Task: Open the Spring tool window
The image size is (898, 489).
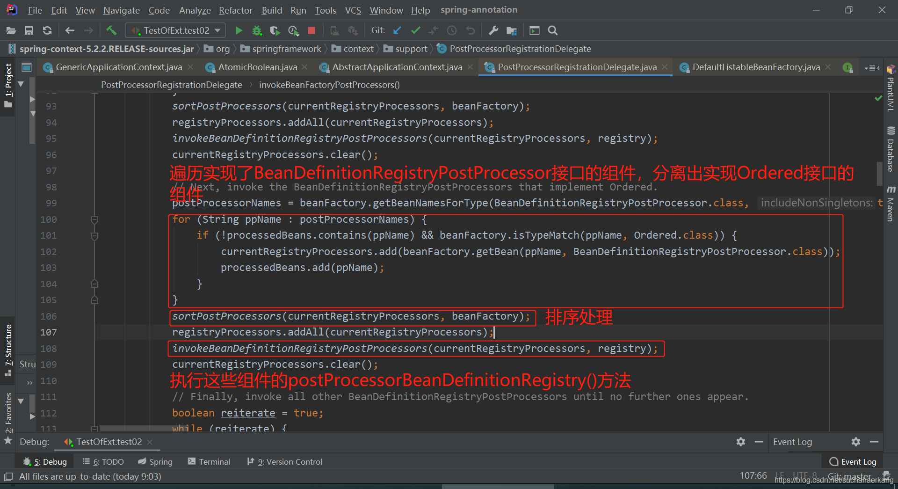Action: [x=155, y=462]
